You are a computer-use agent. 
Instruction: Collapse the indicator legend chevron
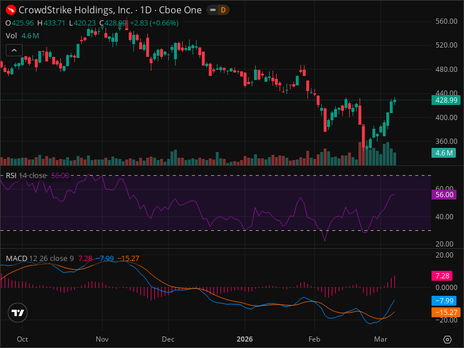point(14,50)
